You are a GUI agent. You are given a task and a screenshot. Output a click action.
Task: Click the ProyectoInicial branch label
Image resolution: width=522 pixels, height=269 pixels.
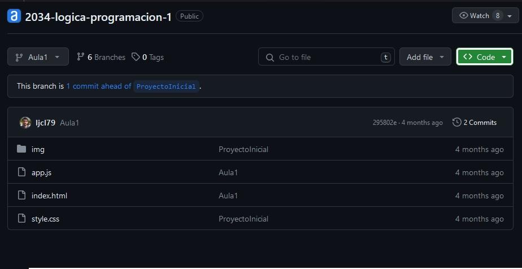coord(166,86)
